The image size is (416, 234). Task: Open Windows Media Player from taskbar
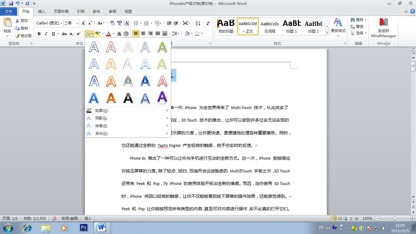[64, 228]
